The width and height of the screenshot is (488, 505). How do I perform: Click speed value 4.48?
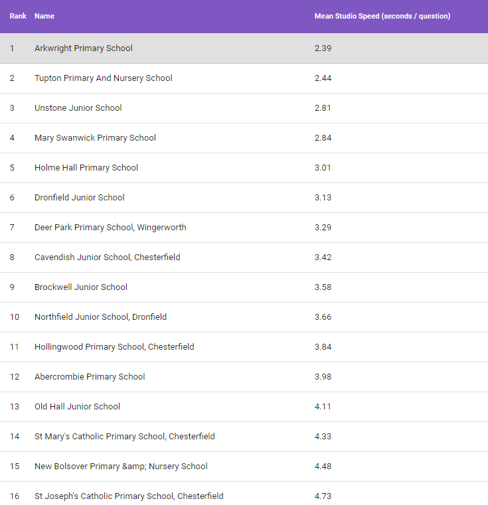(x=323, y=467)
